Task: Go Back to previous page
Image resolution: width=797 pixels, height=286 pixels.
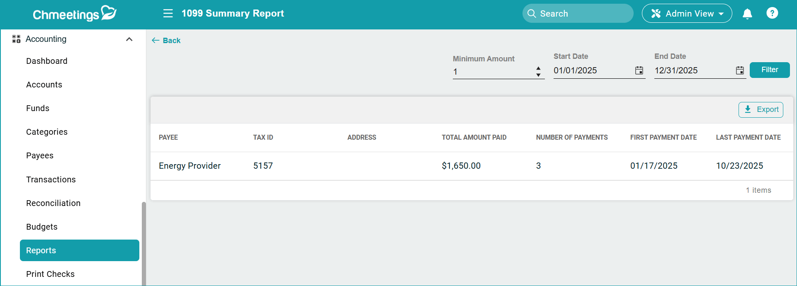Action: point(166,41)
